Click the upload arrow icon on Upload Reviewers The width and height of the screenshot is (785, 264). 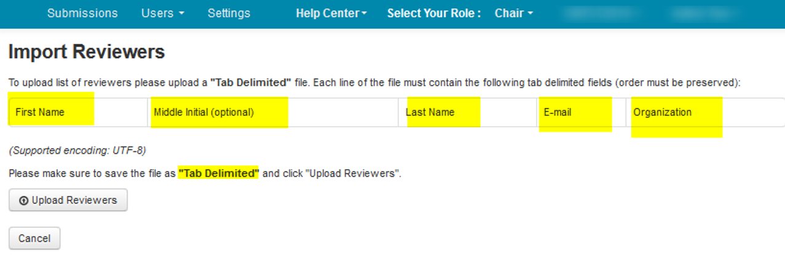click(24, 200)
